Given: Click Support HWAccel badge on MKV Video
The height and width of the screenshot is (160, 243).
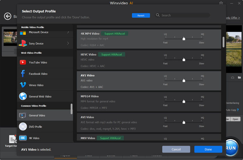Looking at the screenshot, I should click(110, 138).
